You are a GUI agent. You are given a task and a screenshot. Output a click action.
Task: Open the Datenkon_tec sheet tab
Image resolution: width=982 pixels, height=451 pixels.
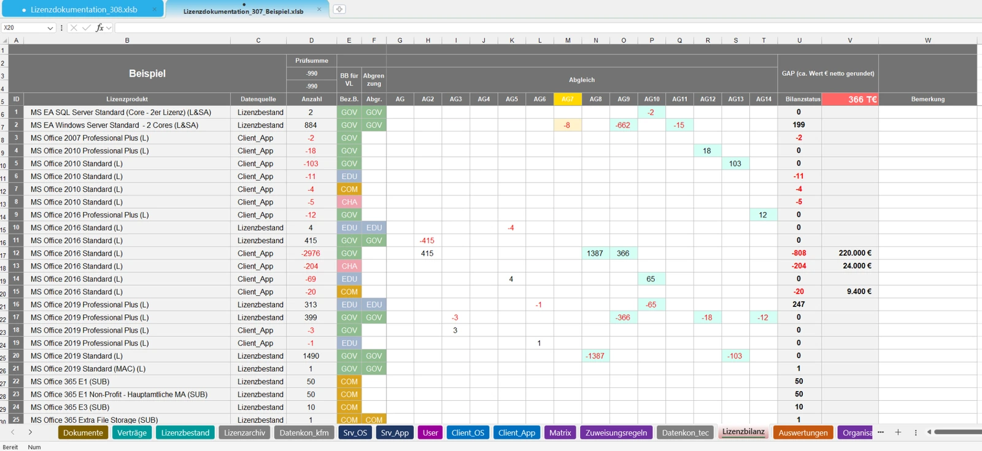pos(686,433)
